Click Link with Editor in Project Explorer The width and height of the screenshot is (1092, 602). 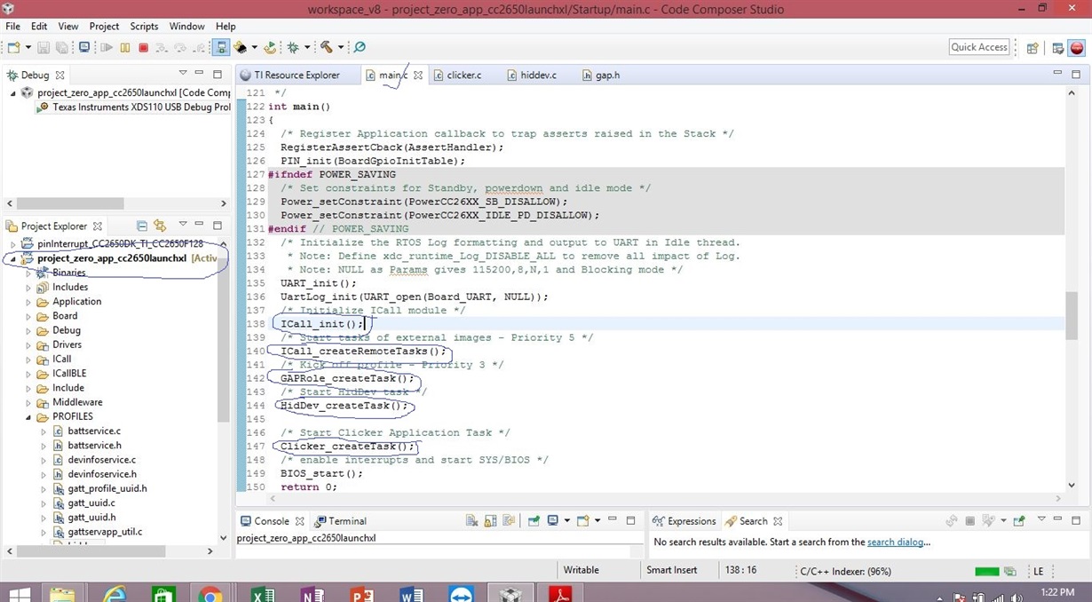160,226
